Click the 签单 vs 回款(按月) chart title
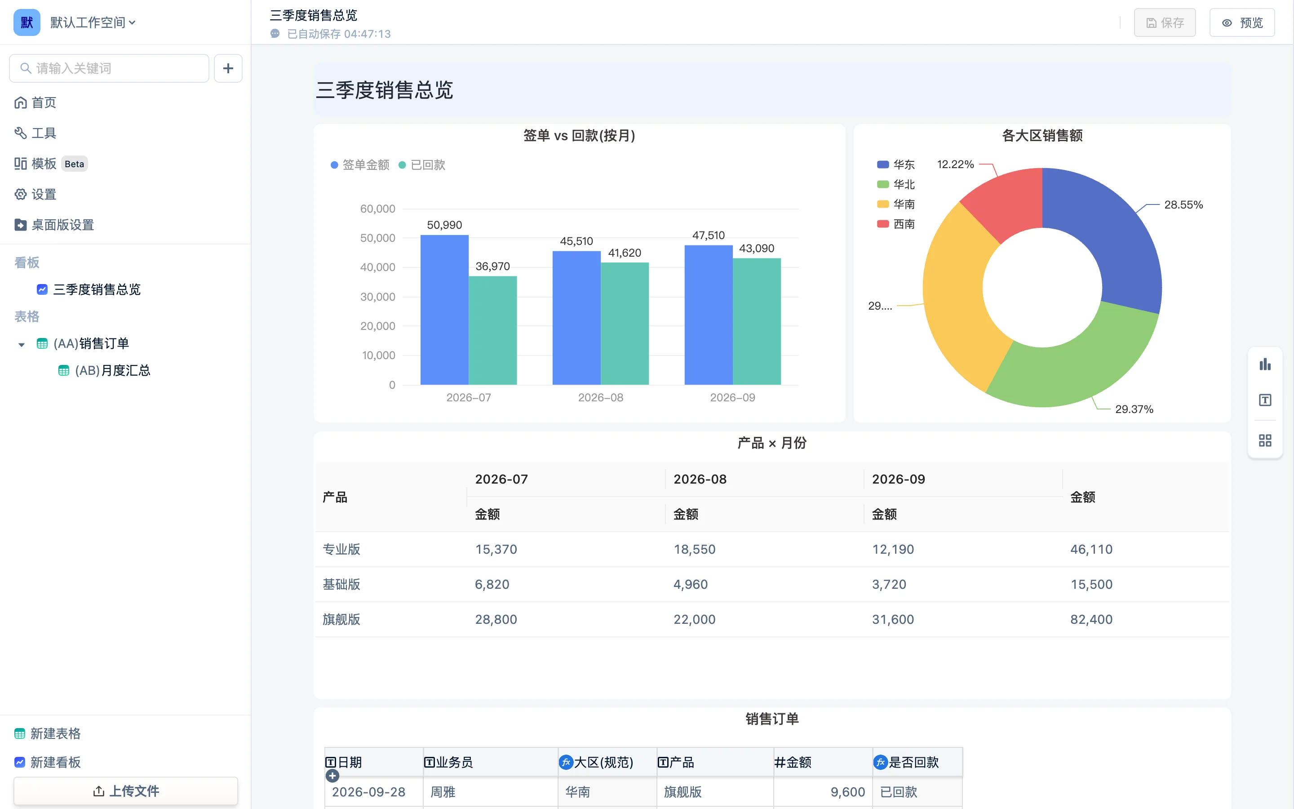Image resolution: width=1294 pixels, height=809 pixels. 579,135
